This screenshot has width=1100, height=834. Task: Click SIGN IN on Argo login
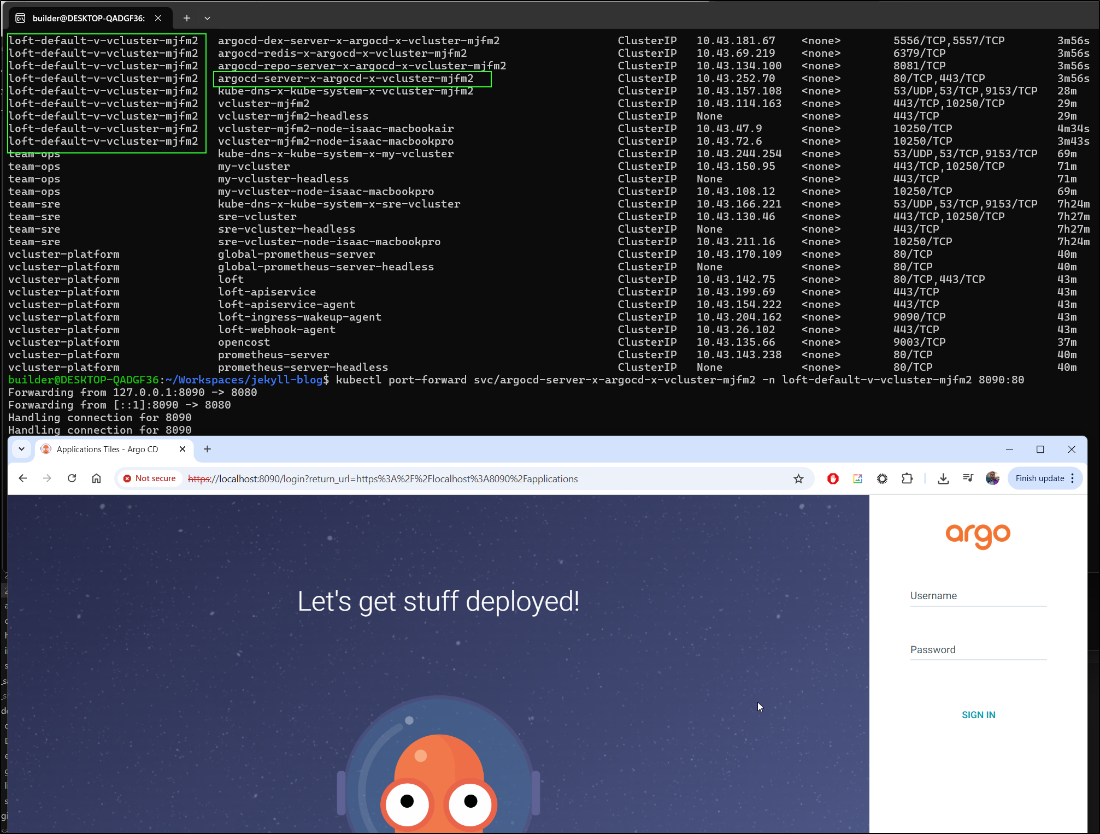coord(978,715)
